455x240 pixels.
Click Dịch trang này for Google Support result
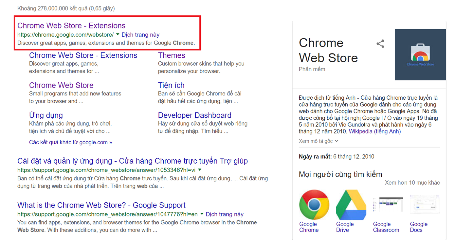(x=225, y=214)
